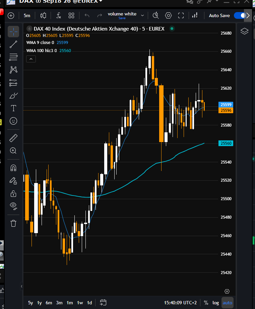Open the go to date calendar
The image size is (255, 309).
point(103,303)
